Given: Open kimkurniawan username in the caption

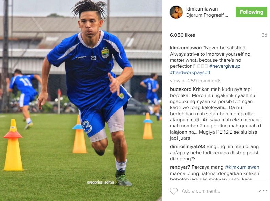Looking at the screenshot, I should (x=186, y=48).
